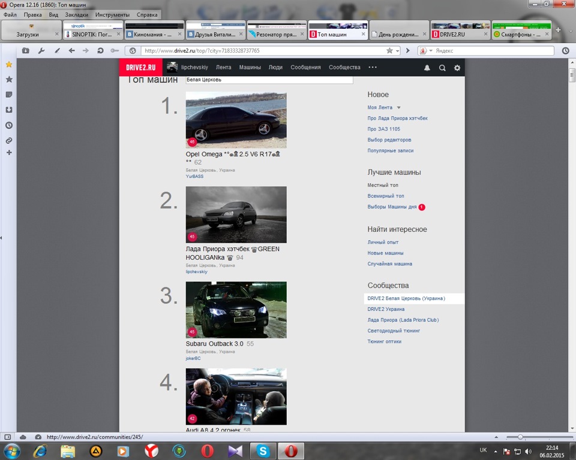Open the Правка menu
This screenshot has width=576, height=460.
(32, 14)
